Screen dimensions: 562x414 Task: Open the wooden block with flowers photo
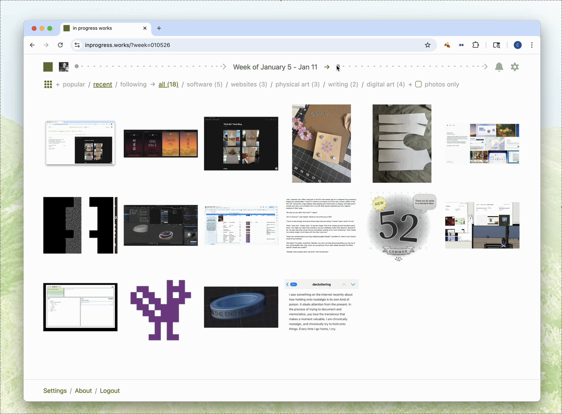point(321,143)
